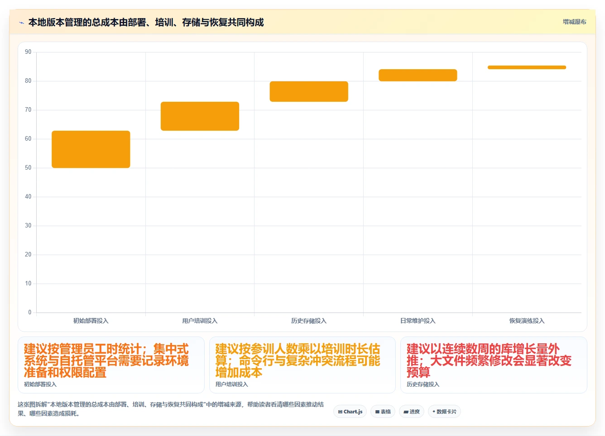Click the 用户培训投入 waterfall bar

[x=200, y=116]
